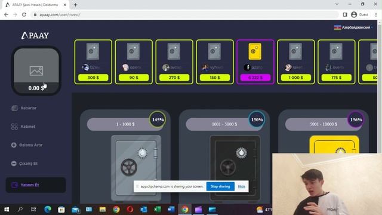Click the 0.00 $ balance text
Image resolution: width=382 pixels, height=215 pixels.
(x=36, y=88)
